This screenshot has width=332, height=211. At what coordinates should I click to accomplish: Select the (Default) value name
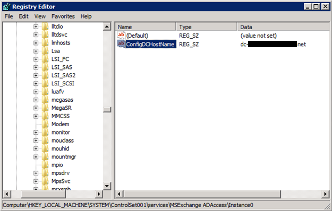point(137,36)
